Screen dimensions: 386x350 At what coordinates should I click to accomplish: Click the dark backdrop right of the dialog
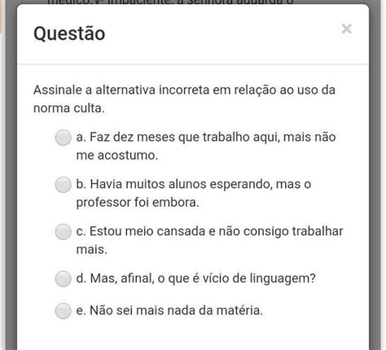tap(375, 177)
